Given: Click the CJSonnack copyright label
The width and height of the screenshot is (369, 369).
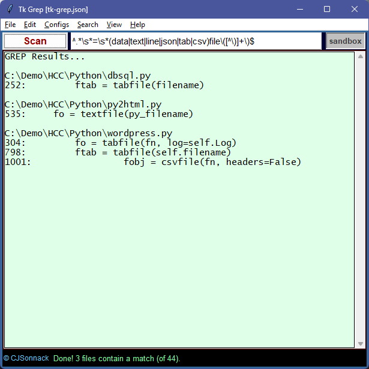Looking at the screenshot, I should click(x=26, y=359).
